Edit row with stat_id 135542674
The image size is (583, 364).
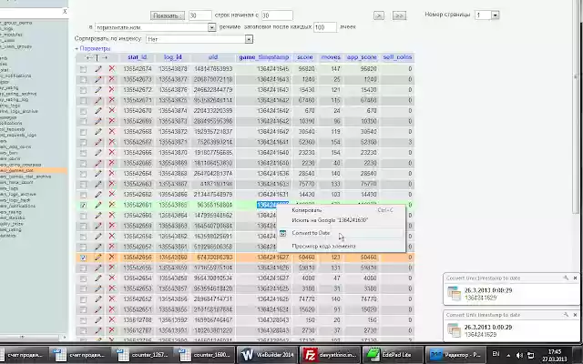(98, 69)
